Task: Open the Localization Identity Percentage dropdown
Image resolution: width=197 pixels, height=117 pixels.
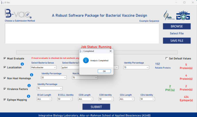Action: [136, 67]
